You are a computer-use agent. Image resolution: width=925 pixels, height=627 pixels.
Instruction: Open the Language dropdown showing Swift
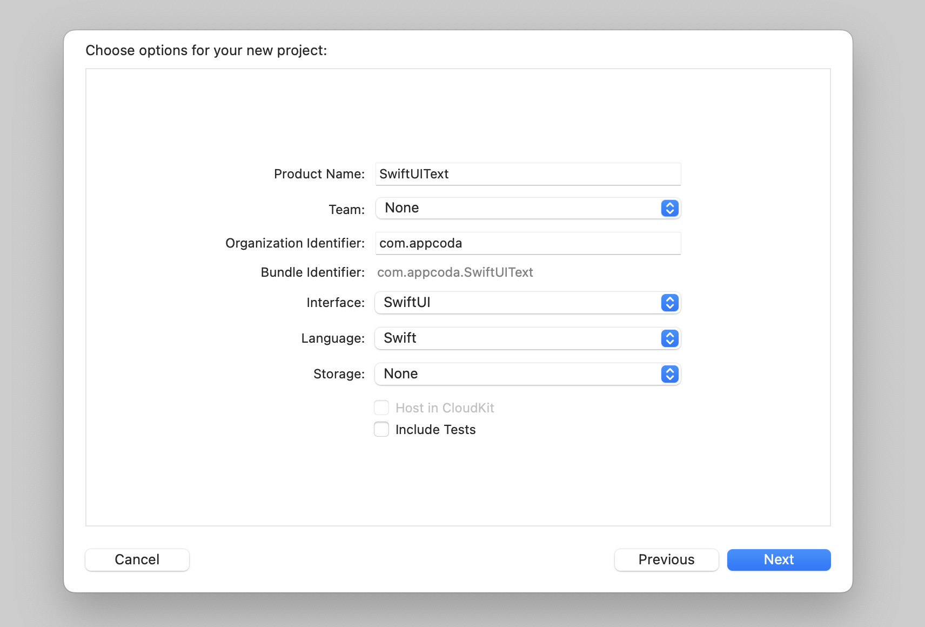click(x=528, y=338)
